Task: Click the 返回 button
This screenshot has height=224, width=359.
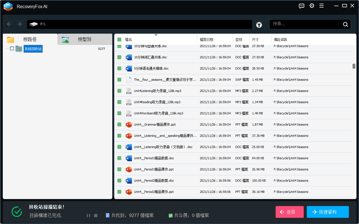Action: (289, 212)
